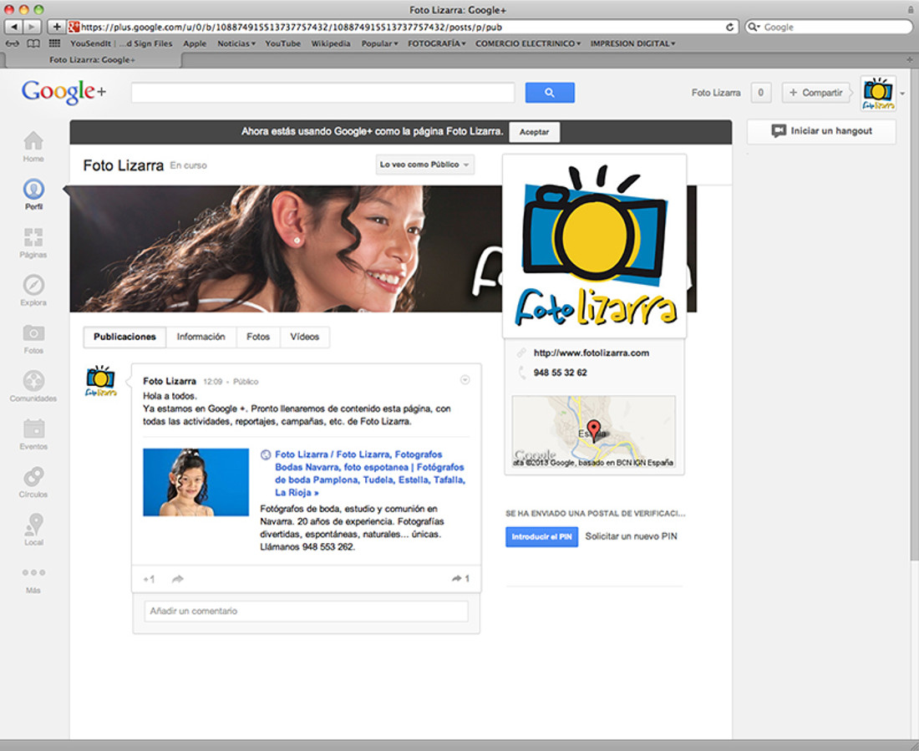Reload the page with refresh icon
919x751 pixels.
[729, 27]
